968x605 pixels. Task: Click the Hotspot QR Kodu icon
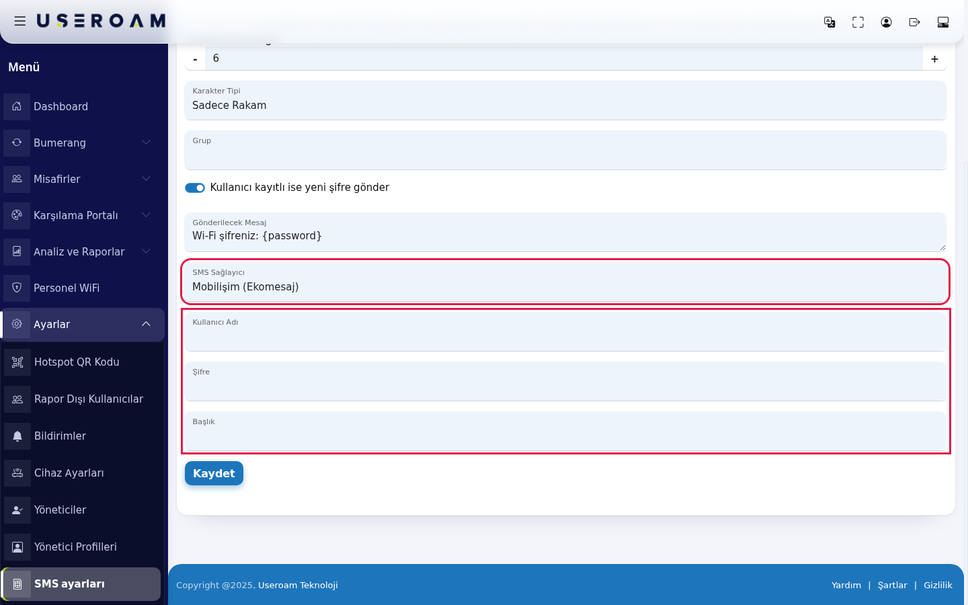click(x=17, y=362)
